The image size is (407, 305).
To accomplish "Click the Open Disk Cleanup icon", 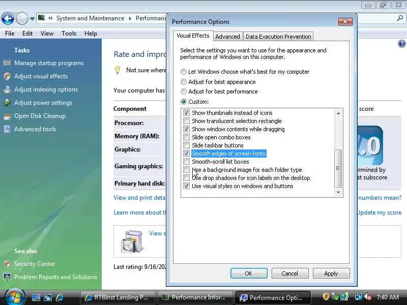I will [7, 116].
